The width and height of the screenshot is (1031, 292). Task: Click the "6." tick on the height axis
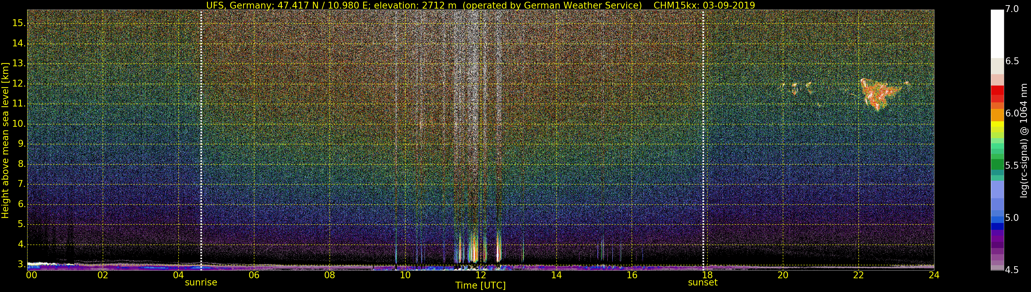pyautogui.click(x=21, y=204)
